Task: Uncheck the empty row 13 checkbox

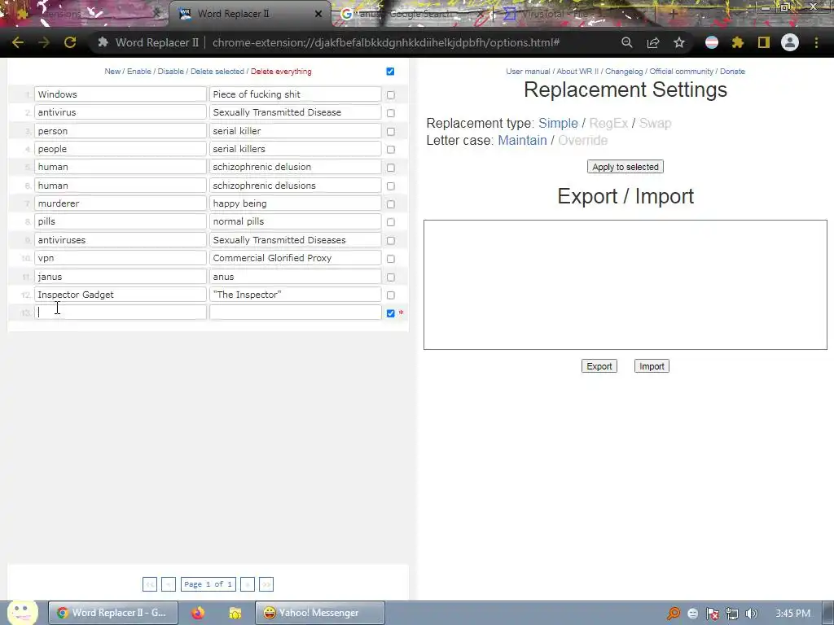Action: click(x=391, y=313)
